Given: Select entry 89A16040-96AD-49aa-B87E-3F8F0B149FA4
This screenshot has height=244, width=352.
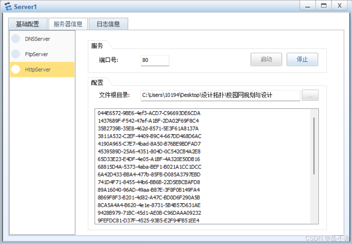Looking at the screenshot, I should tap(149, 190).
